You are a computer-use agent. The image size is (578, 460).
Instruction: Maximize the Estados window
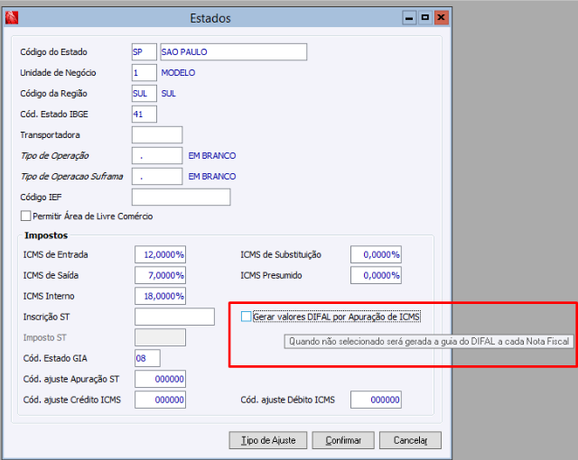pyautogui.click(x=425, y=18)
